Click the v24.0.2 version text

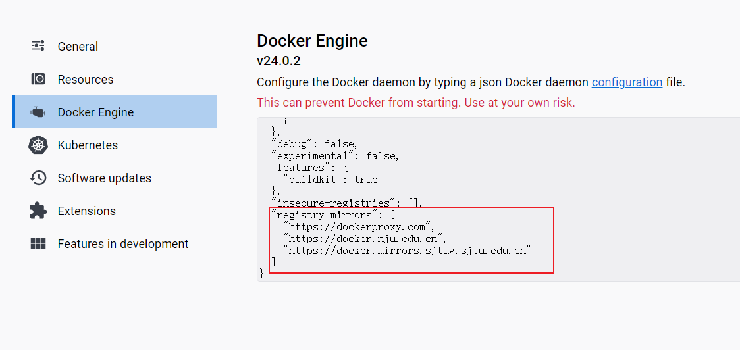[278, 61]
